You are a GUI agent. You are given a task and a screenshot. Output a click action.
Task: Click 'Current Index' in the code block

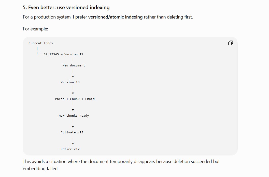point(41,43)
